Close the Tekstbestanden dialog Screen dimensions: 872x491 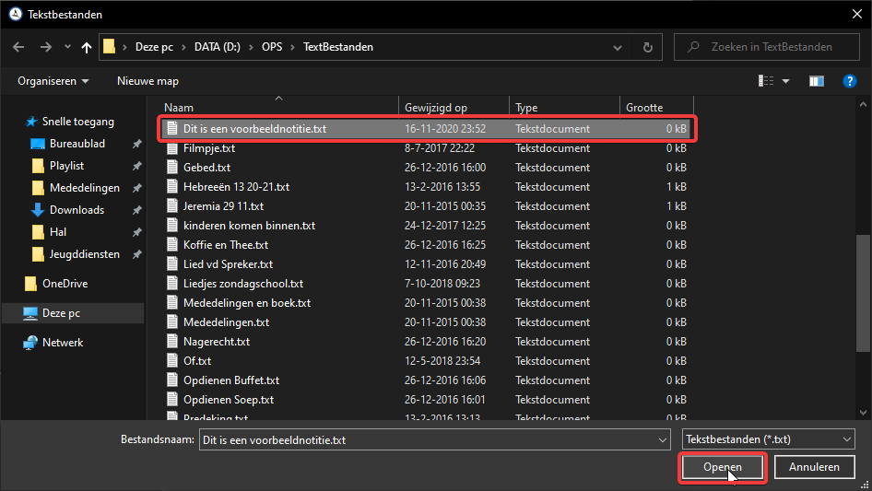pyautogui.click(x=857, y=15)
